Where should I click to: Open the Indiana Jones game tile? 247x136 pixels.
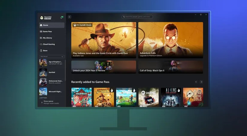click(104, 97)
